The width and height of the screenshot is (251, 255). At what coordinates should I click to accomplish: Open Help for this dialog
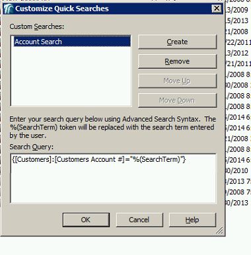192,220
